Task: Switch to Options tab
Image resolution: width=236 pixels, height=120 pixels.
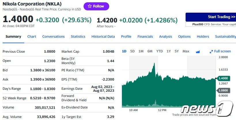Action: tap(184, 37)
